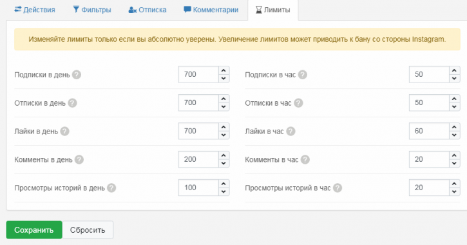Decrease Комменты в час using down arrow
The height and width of the screenshot is (245, 467).
454,163
